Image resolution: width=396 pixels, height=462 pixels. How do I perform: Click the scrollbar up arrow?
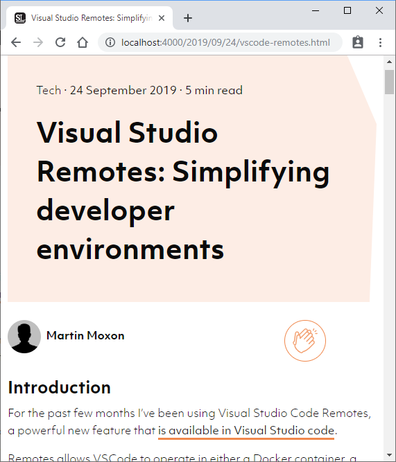(x=389, y=62)
